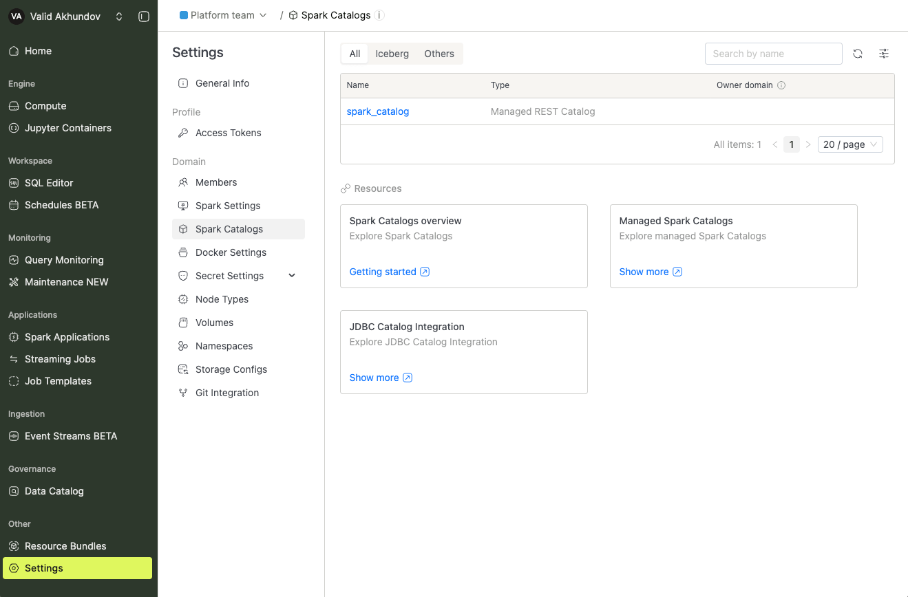The height and width of the screenshot is (597, 908).
Task: Expand the Secret Settings submenu chevron
Action: pos(292,276)
